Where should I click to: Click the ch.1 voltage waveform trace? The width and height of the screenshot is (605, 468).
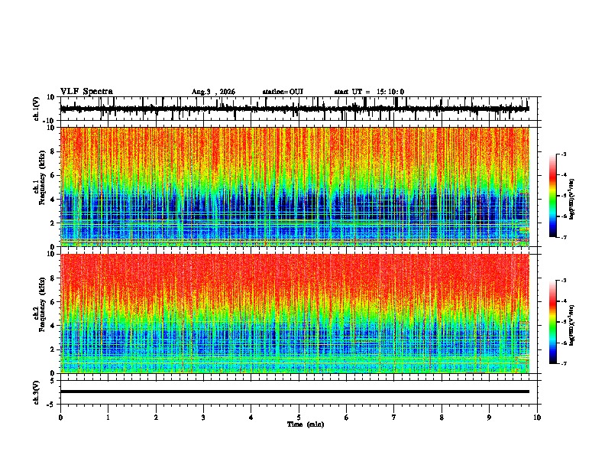(x=294, y=109)
